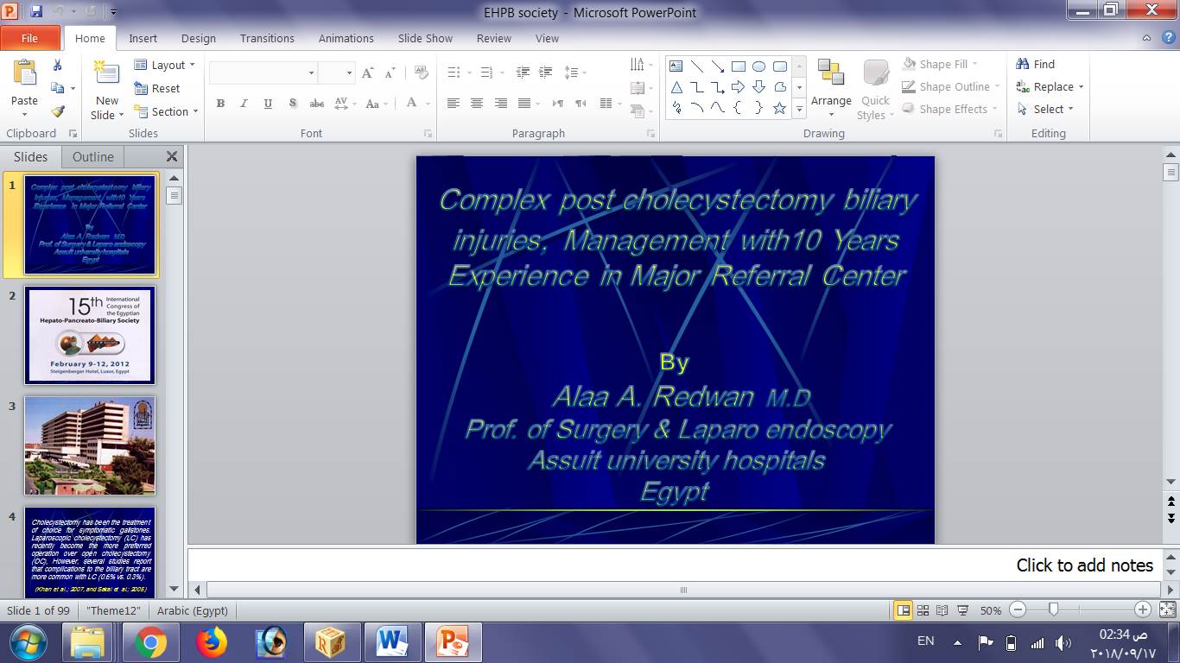This screenshot has width=1180, height=663.
Task: Open the Outline tab in slides pane
Action: click(x=92, y=156)
